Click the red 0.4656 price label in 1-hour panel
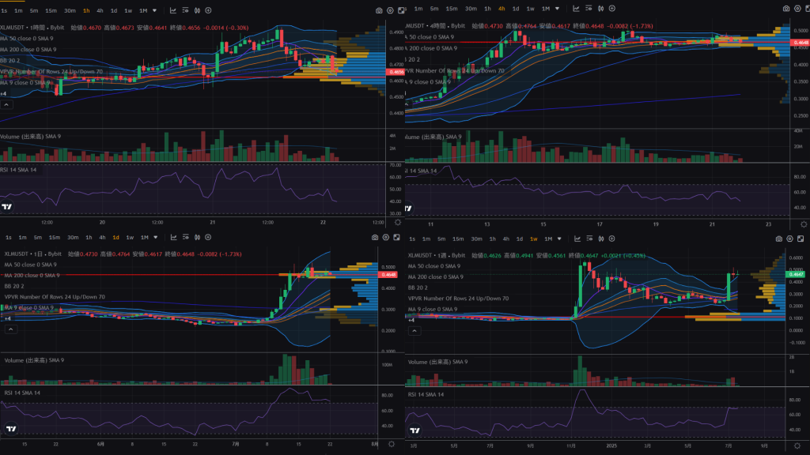Image resolution: width=810 pixels, height=455 pixels. point(396,72)
